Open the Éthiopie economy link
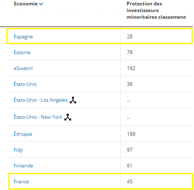 (23, 134)
